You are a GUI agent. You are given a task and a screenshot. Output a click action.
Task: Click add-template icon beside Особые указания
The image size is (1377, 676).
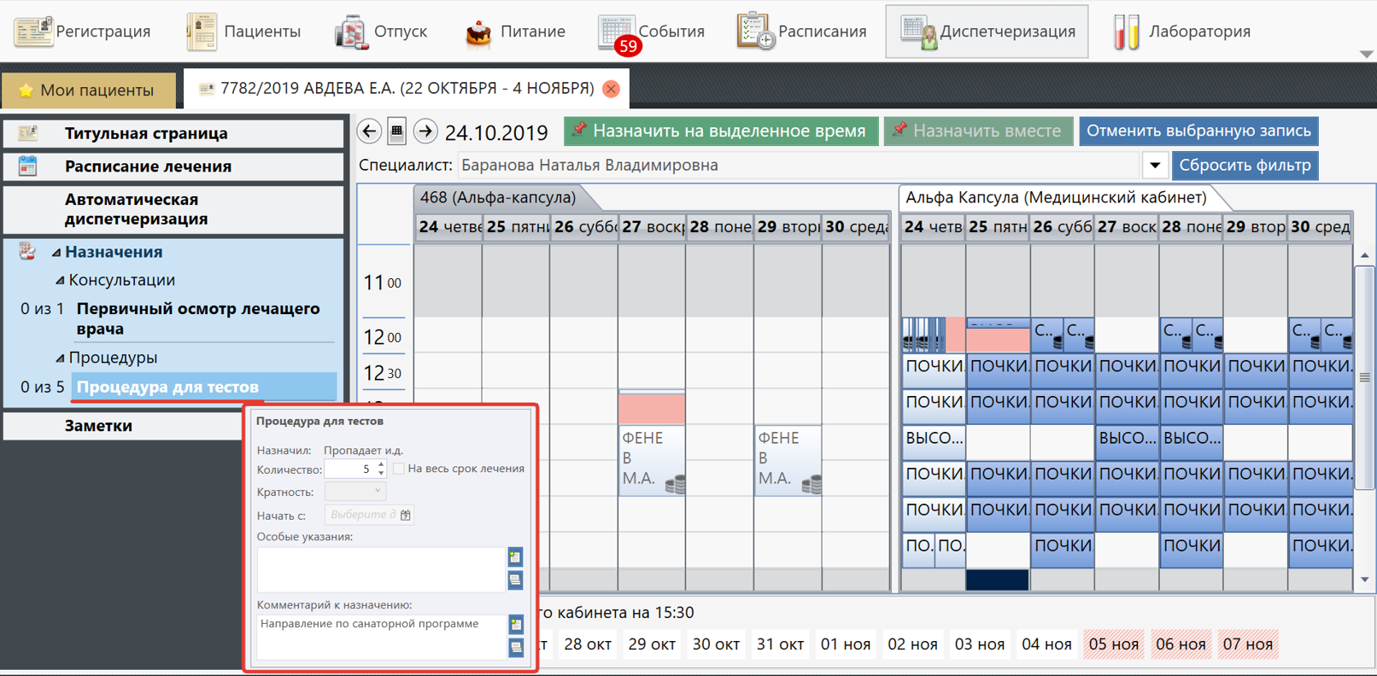pos(515,557)
